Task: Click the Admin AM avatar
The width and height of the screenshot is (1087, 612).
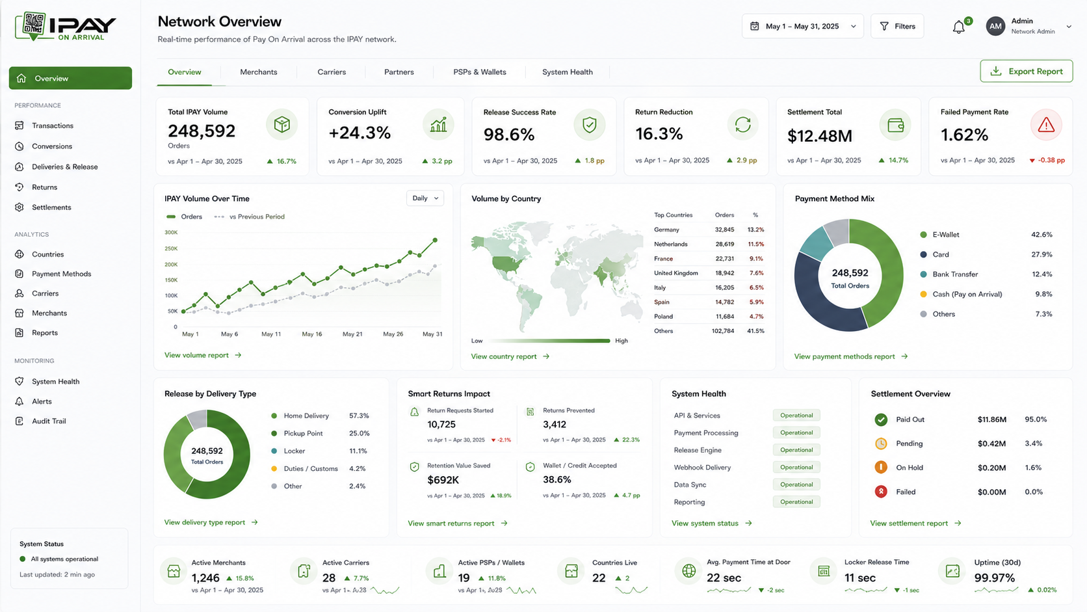Action: point(995,27)
